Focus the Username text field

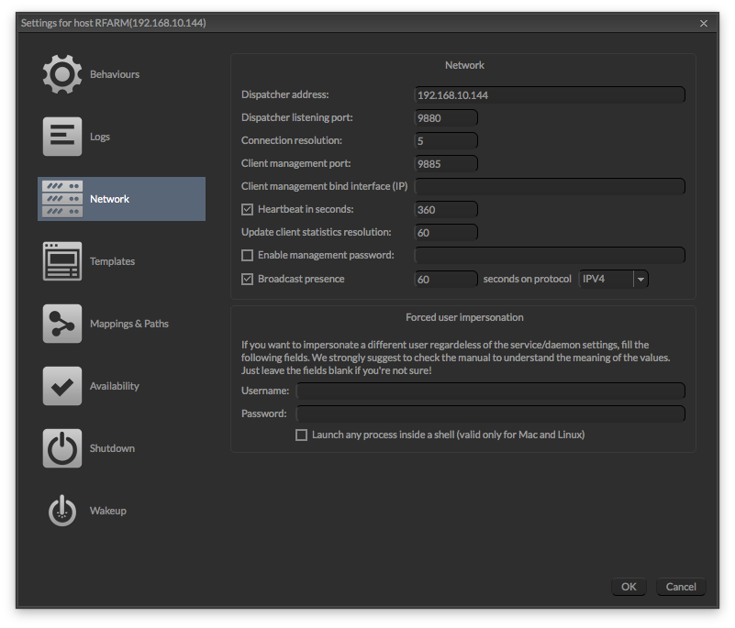coord(490,391)
